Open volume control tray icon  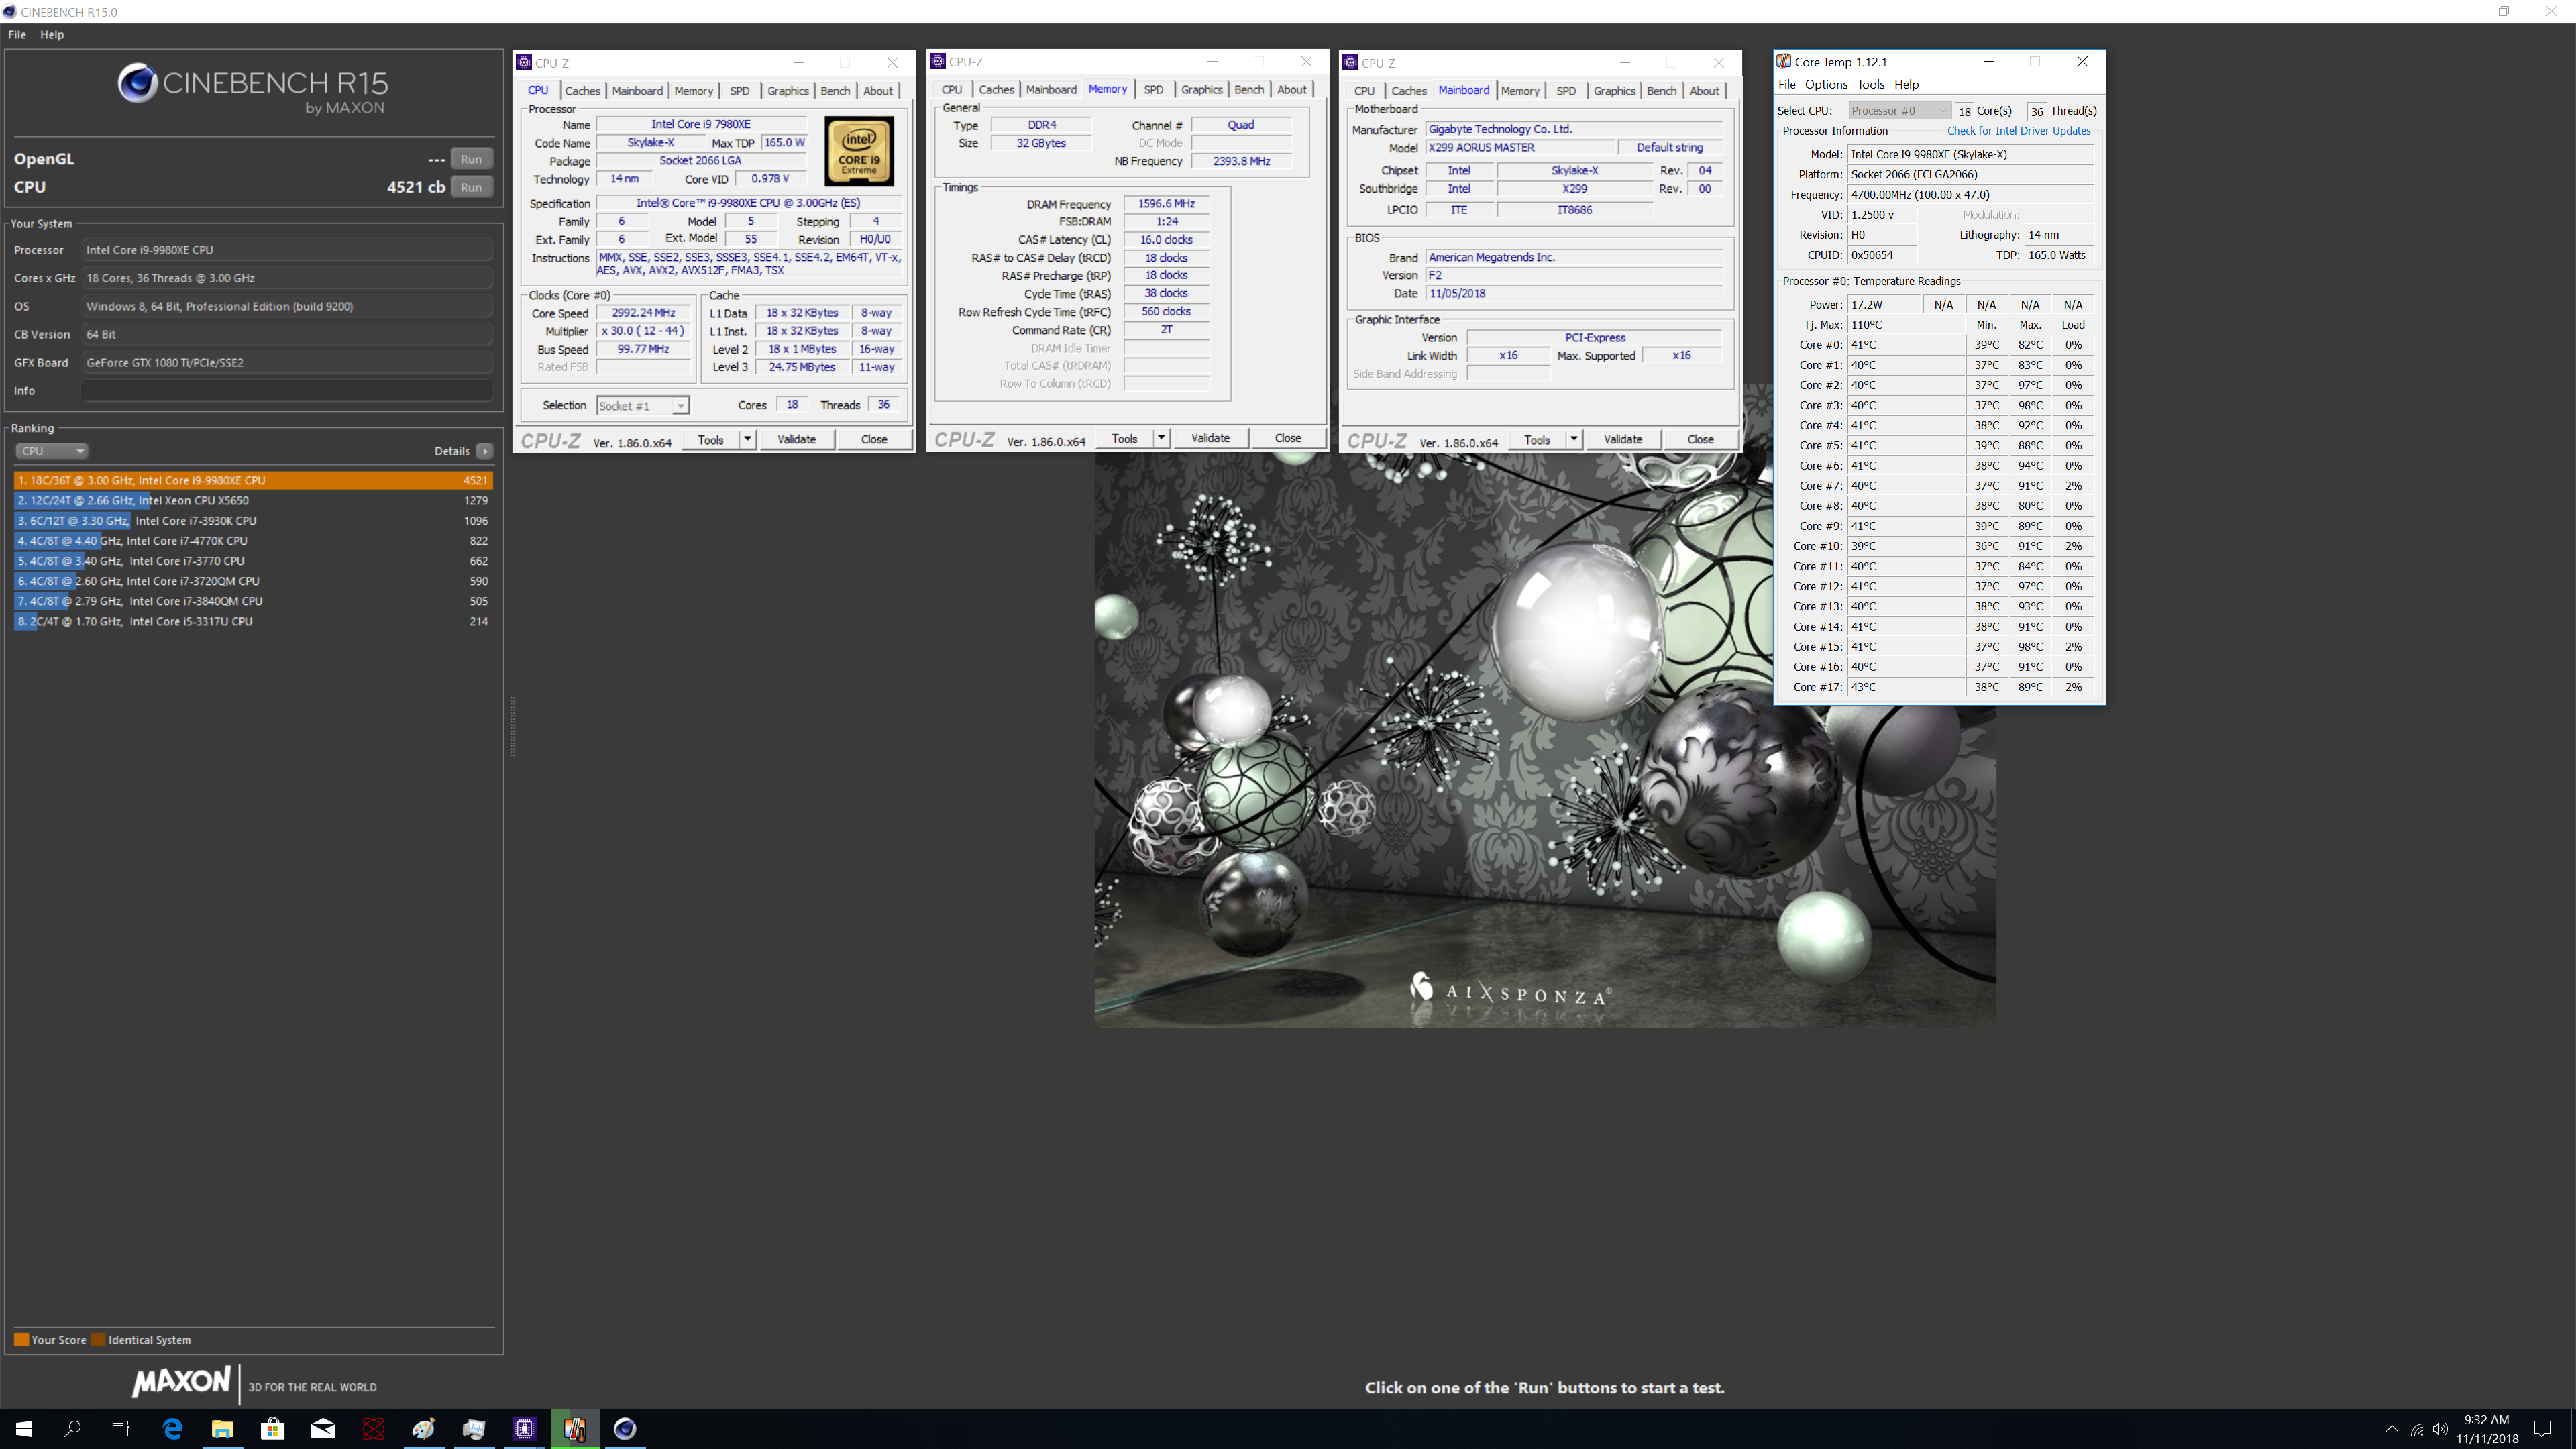[2441, 1428]
